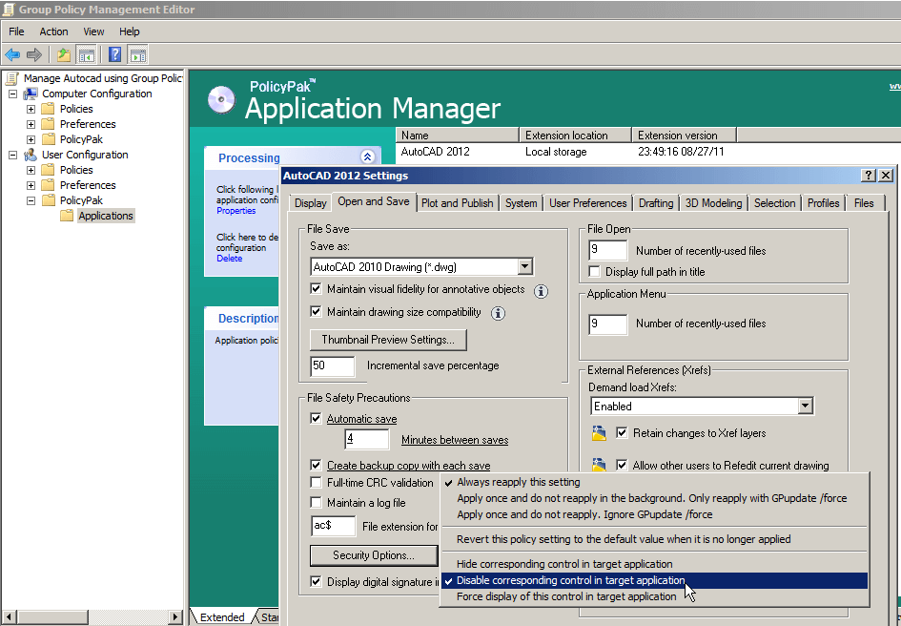The width and height of the screenshot is (901, 626).
Task: Click the Computer Configuration node icon
Action: 30,94
